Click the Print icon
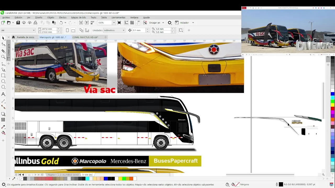335x188 pixels. tap(35, 23)
